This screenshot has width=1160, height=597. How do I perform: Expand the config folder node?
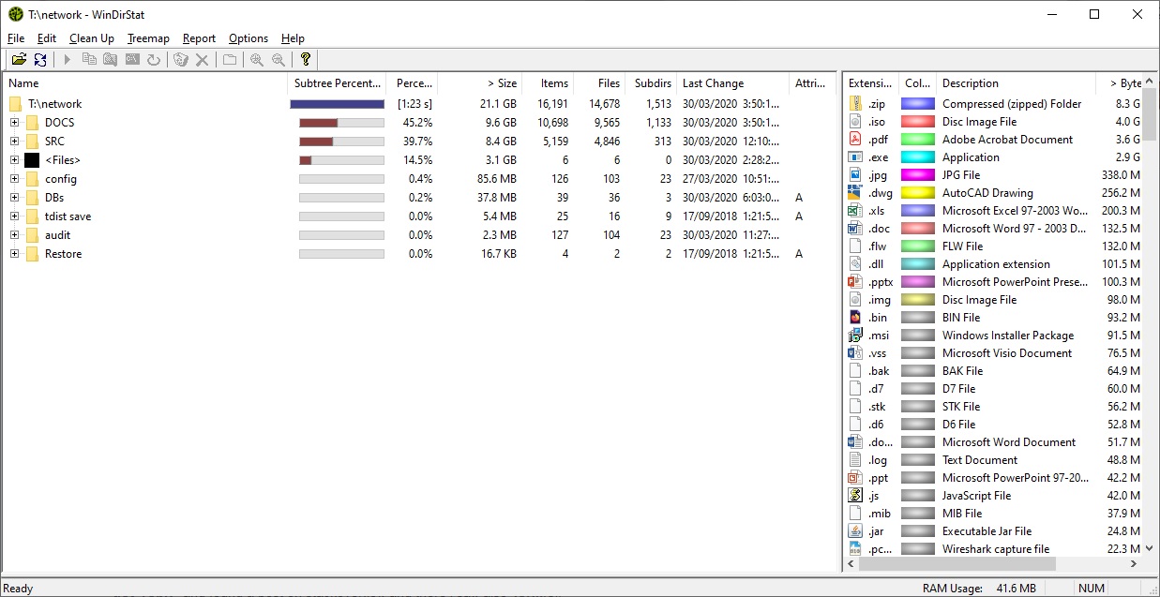[15, 179]
